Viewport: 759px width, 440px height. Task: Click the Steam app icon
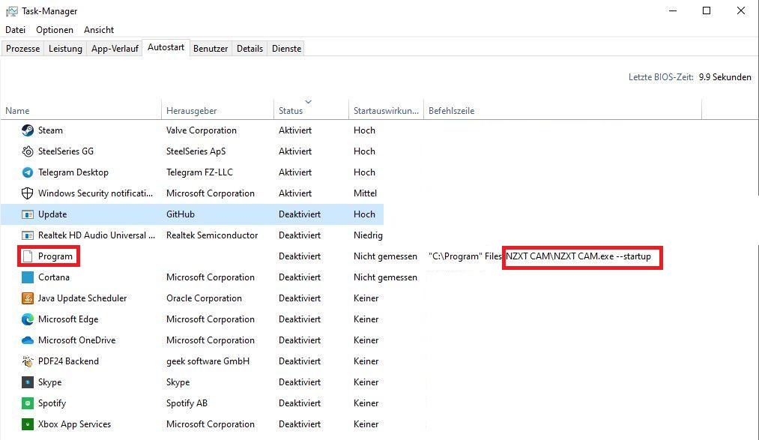point(28,130)
